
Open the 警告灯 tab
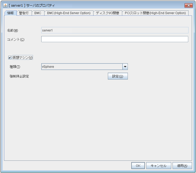pos(24,13)
